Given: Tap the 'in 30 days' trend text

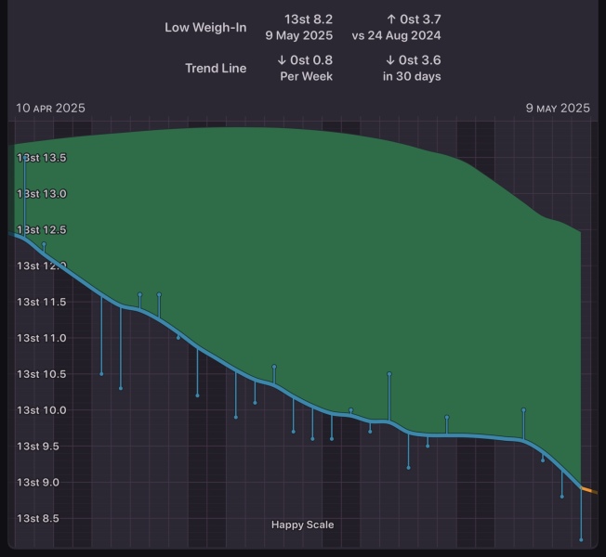Looking at the screenshot, I should pos(412,76).
